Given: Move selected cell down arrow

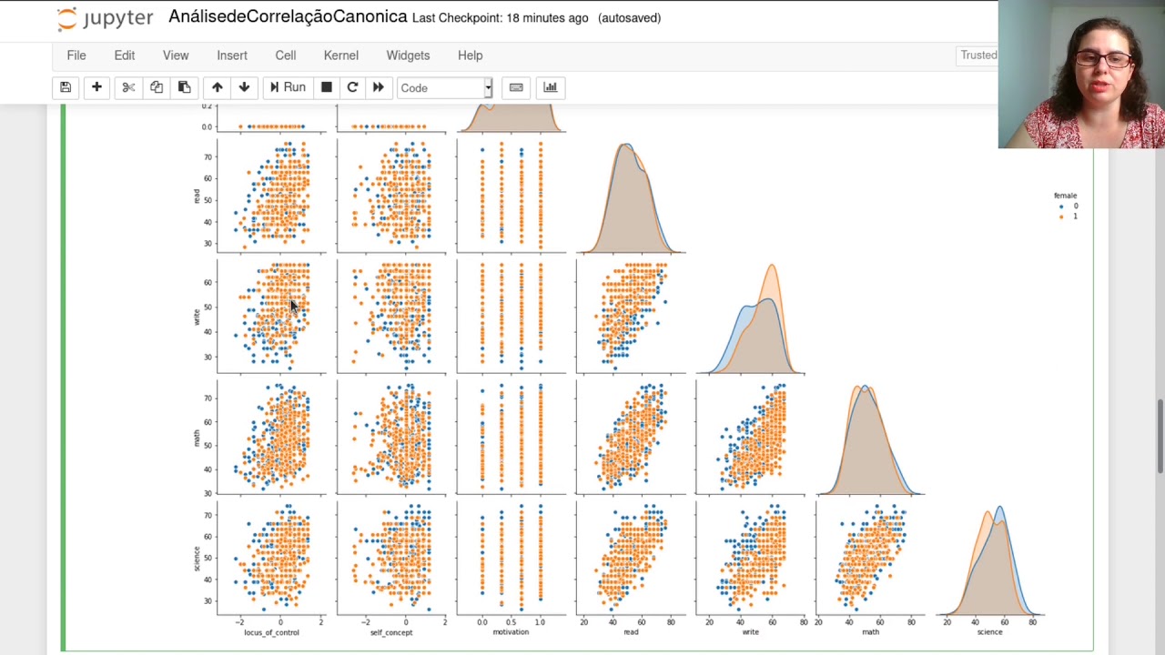Looking at the screenshot, I should [x=244, y=87].
